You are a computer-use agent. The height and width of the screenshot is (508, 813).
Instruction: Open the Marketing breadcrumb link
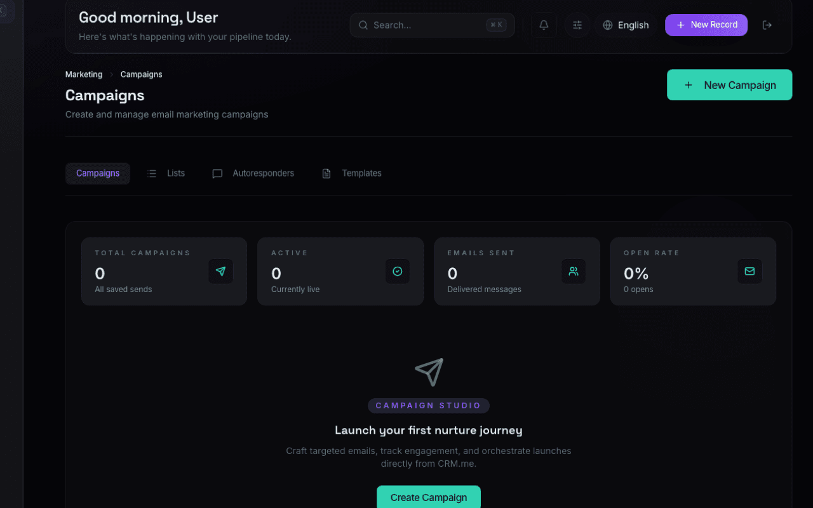pyautogui.click(x=83, y=74)
